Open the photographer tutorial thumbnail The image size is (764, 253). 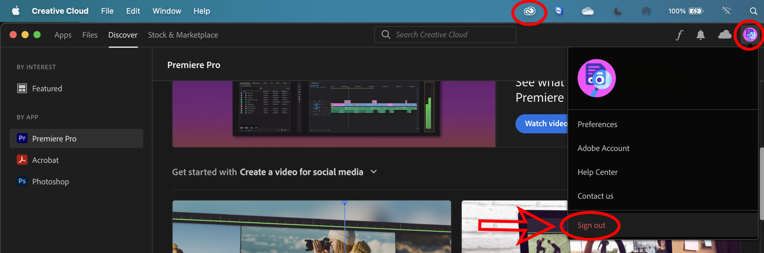[x=312, y=227]
